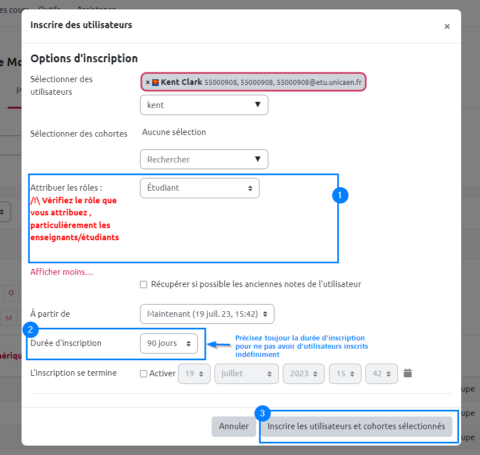Open the juillet month selector

click(246, 373)
